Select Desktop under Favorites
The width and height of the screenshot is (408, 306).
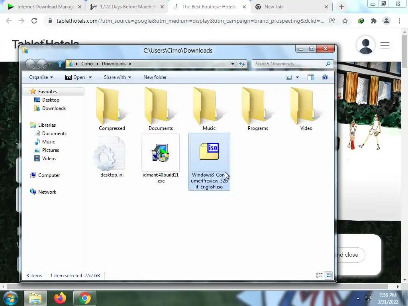pos(51,100)
